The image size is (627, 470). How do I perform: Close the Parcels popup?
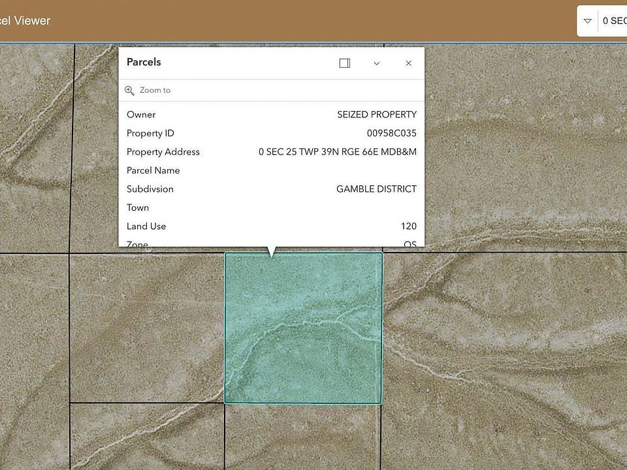[x=409, y=63]
